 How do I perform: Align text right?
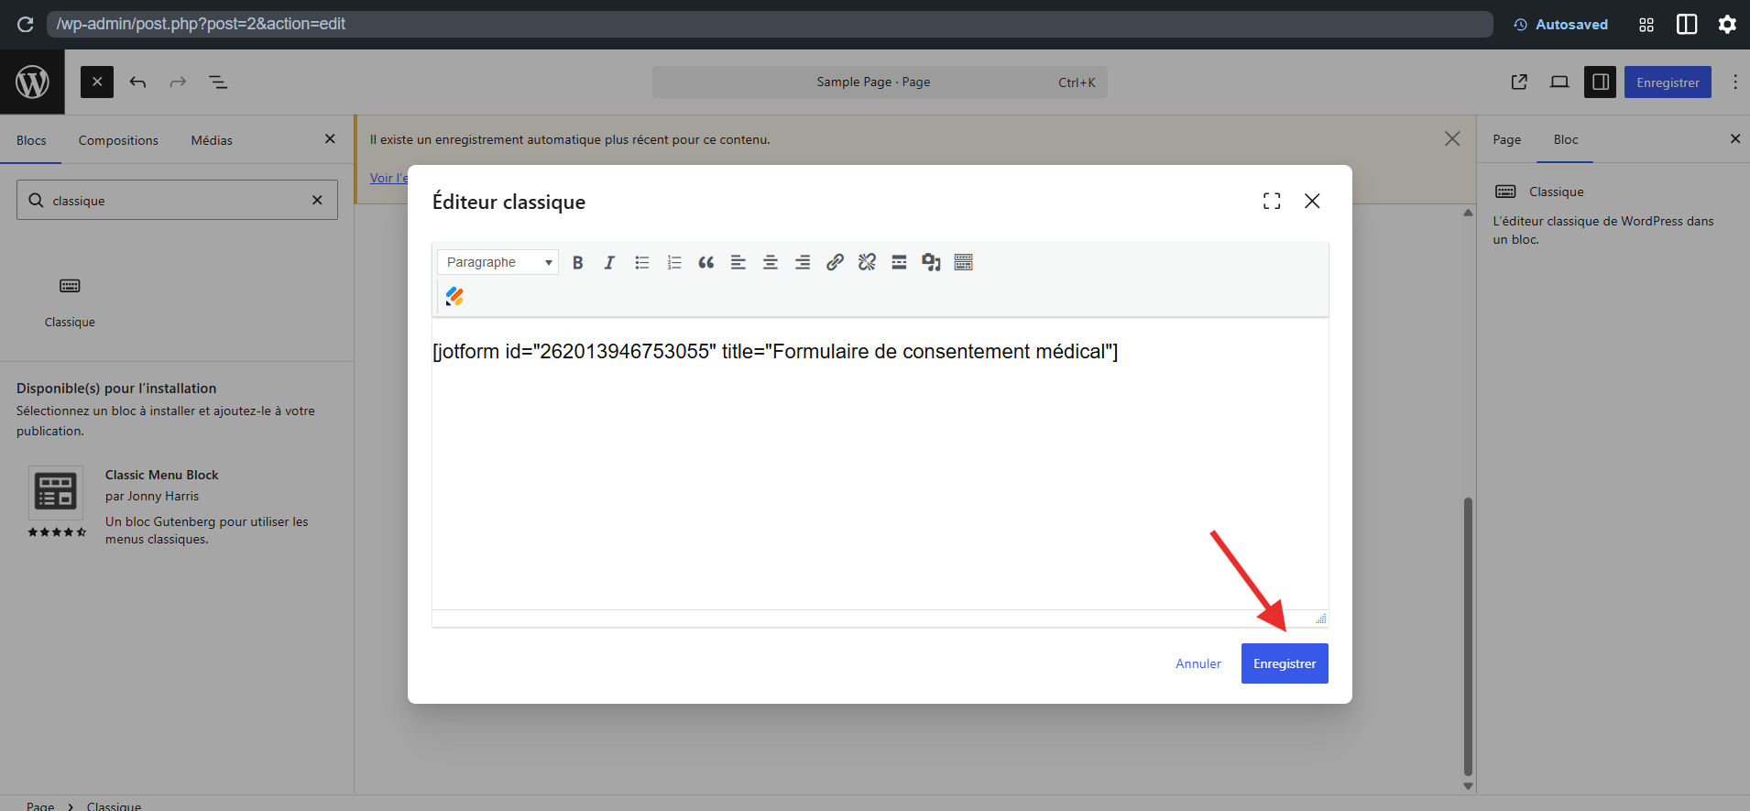pyautogui.click(x=803, y=262)
